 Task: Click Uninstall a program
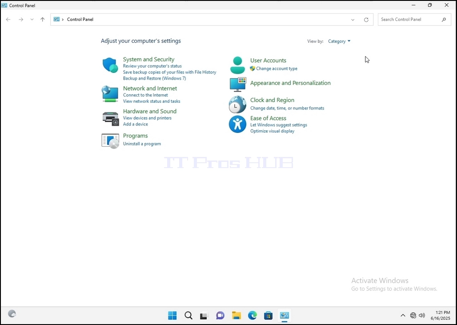click(142, 144)
